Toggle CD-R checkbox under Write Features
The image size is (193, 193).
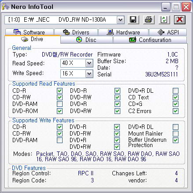(59, 127)
